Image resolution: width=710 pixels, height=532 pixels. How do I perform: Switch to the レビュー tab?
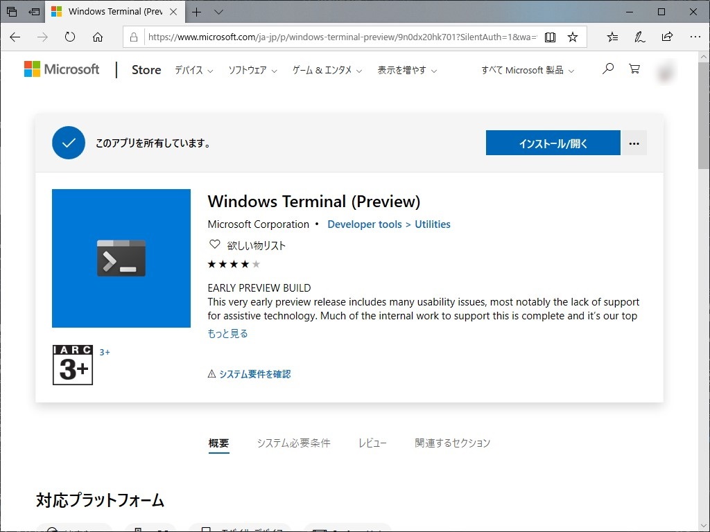[372, 443]
